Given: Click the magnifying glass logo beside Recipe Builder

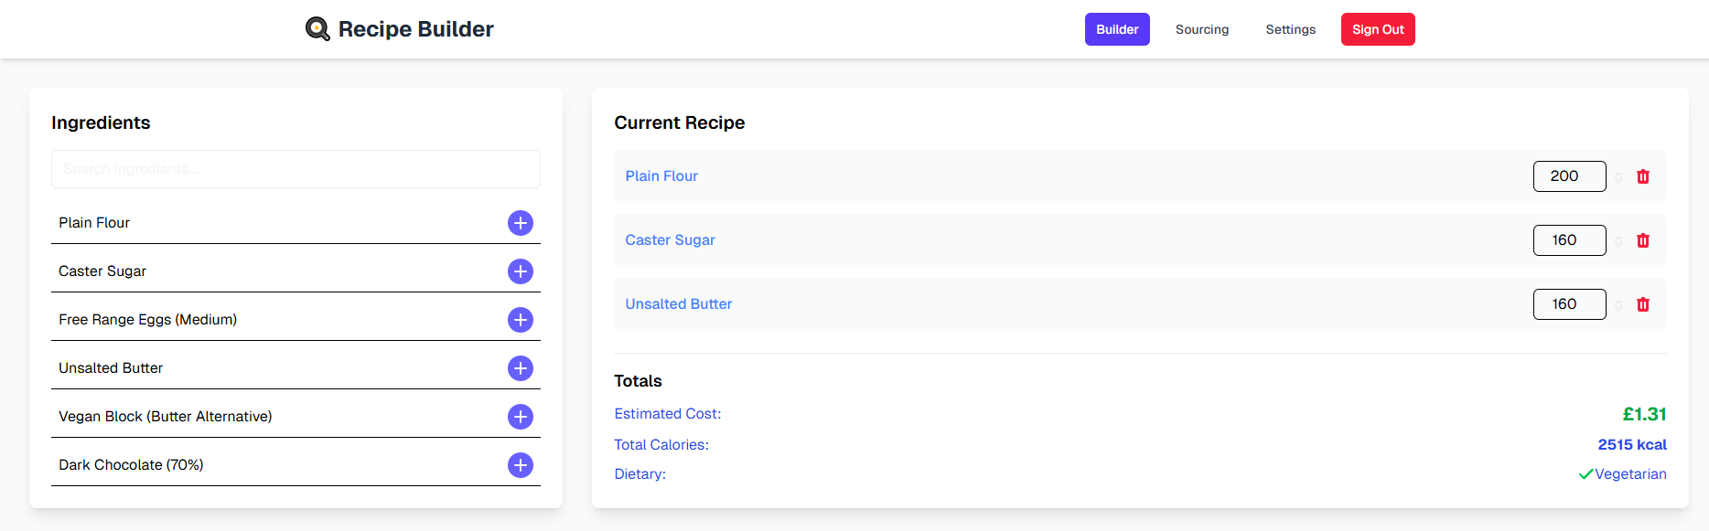Looking at the screenshot, I should click(317, 28).
